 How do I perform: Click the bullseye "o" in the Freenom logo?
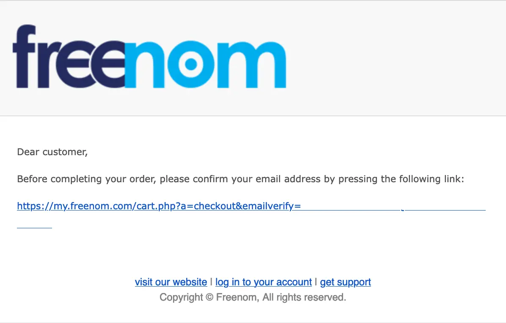pos(191,64)
